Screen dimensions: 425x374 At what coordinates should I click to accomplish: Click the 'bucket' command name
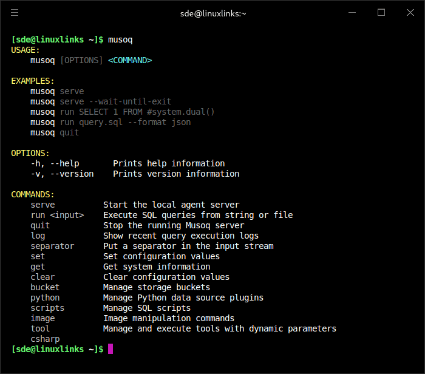pyautogui.click(x=45, y=287)
